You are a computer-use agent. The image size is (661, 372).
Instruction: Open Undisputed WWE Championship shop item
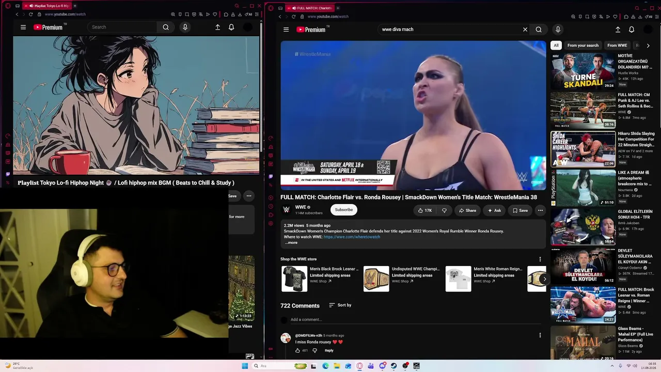coord(402,279)
